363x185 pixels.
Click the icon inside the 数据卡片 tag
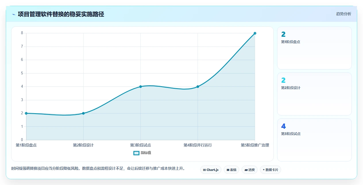264,170
